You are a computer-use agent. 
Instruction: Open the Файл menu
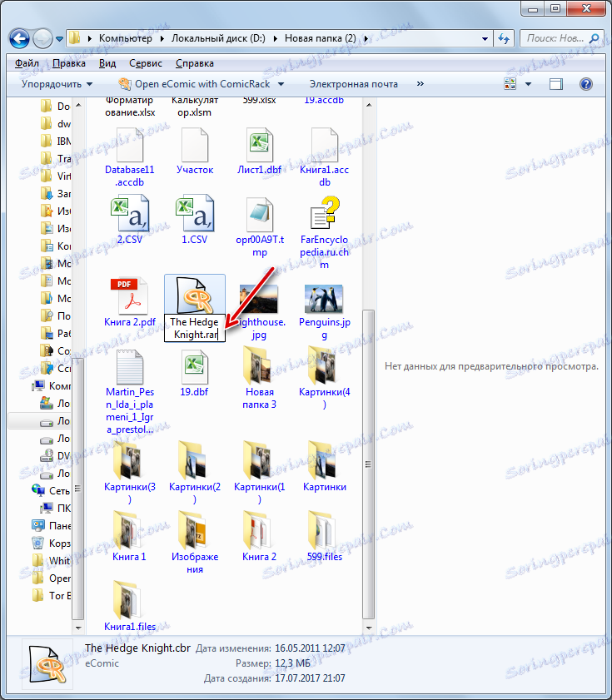pos(27,63)
